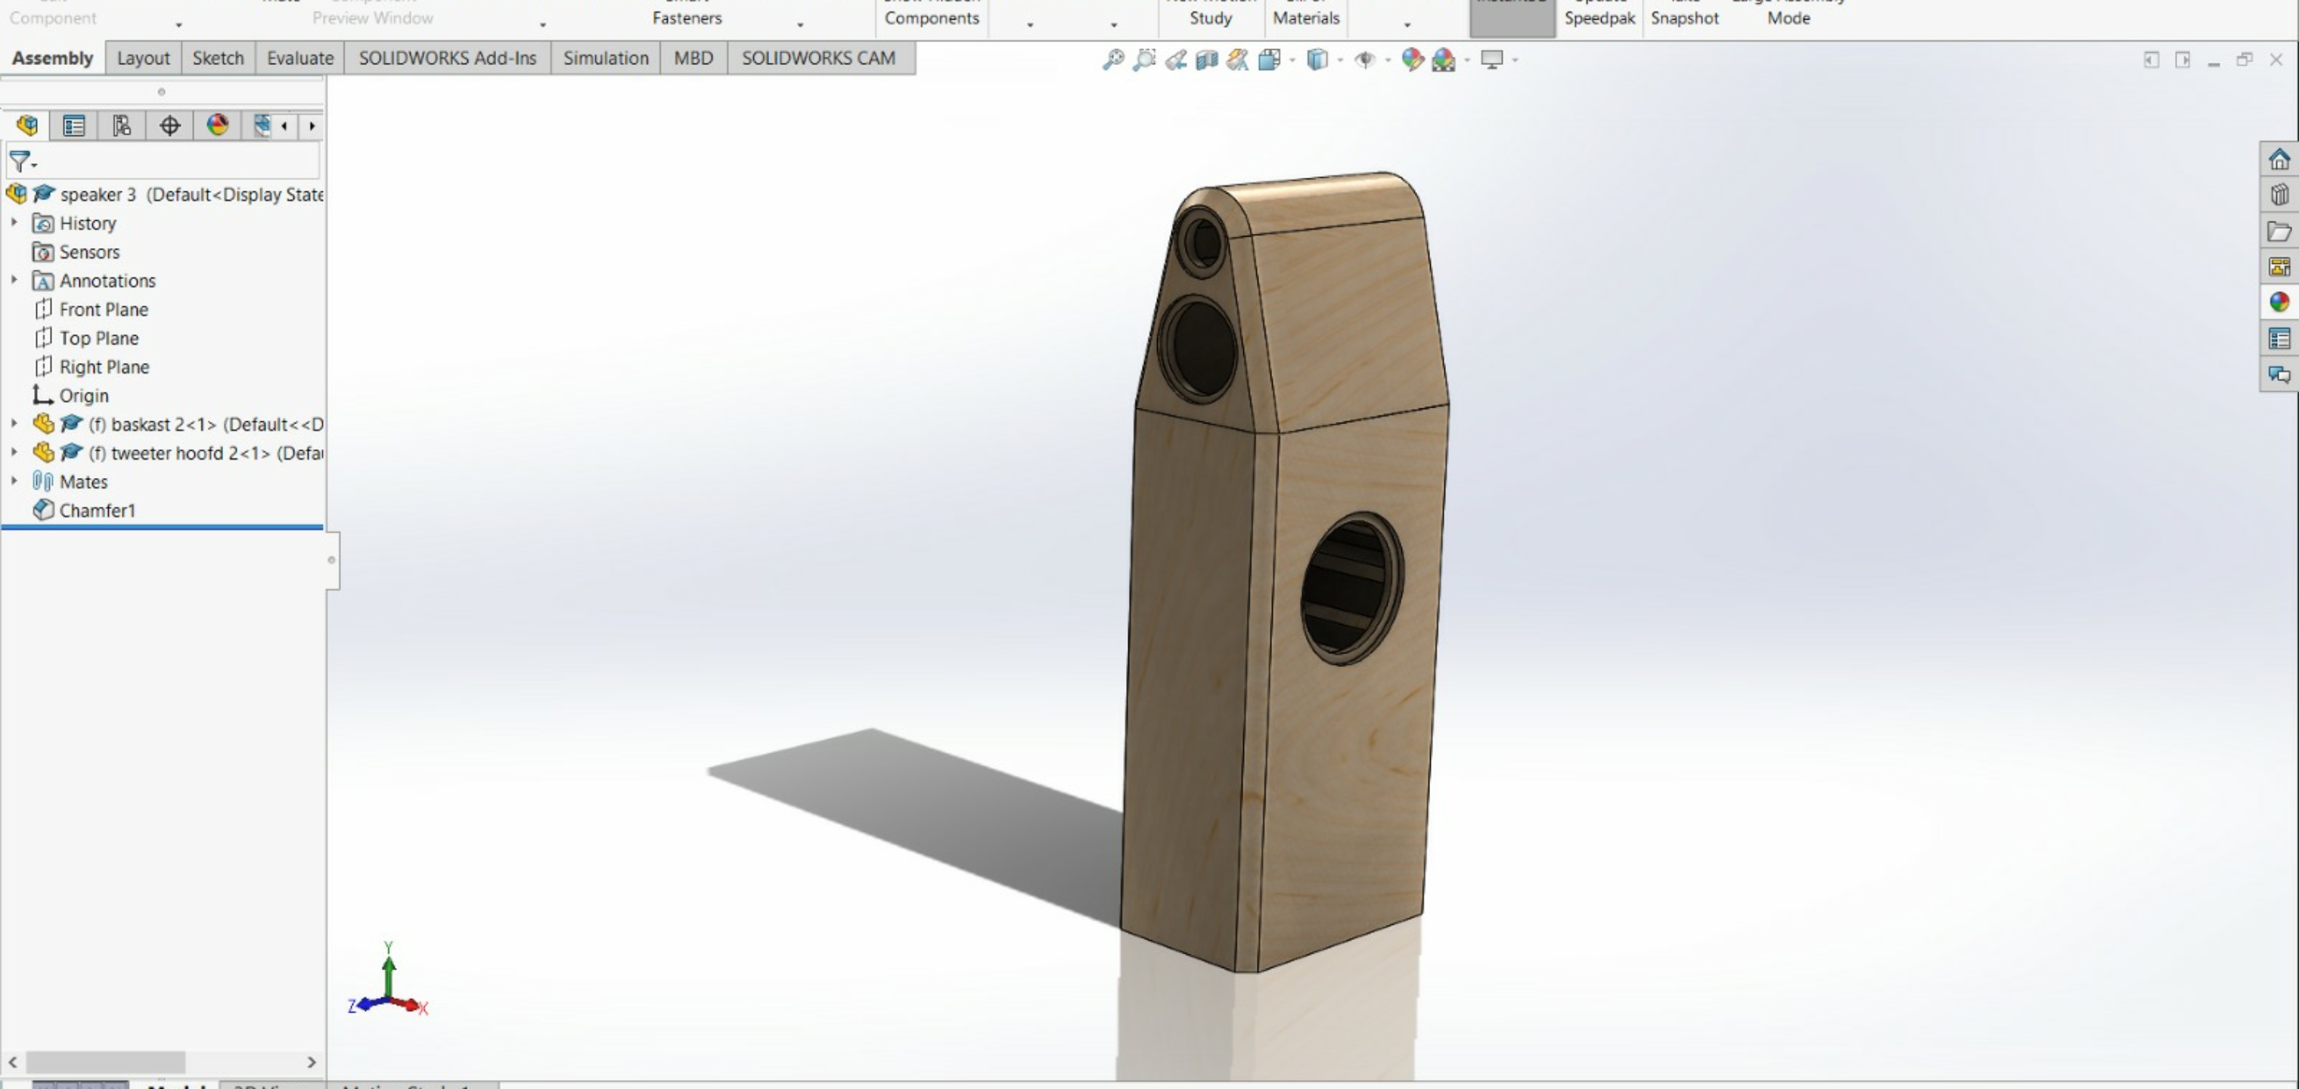The image size is (2299, 1089).
Task: Click the Apply Scene icon
Action: 1443,60
